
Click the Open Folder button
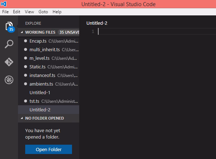coord(49,149)
